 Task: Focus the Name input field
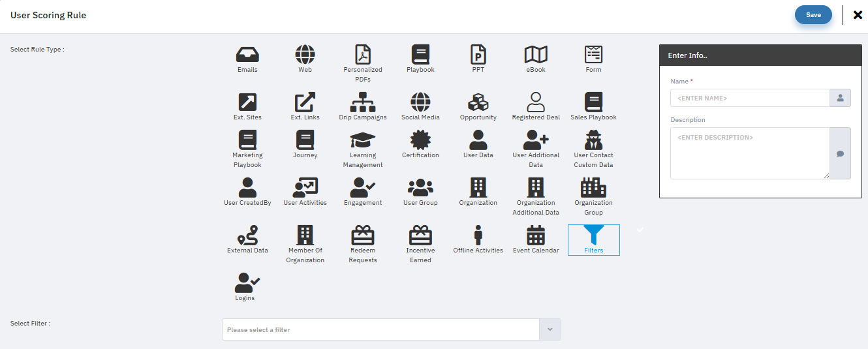pyautogui.click(x=749, y=98)
